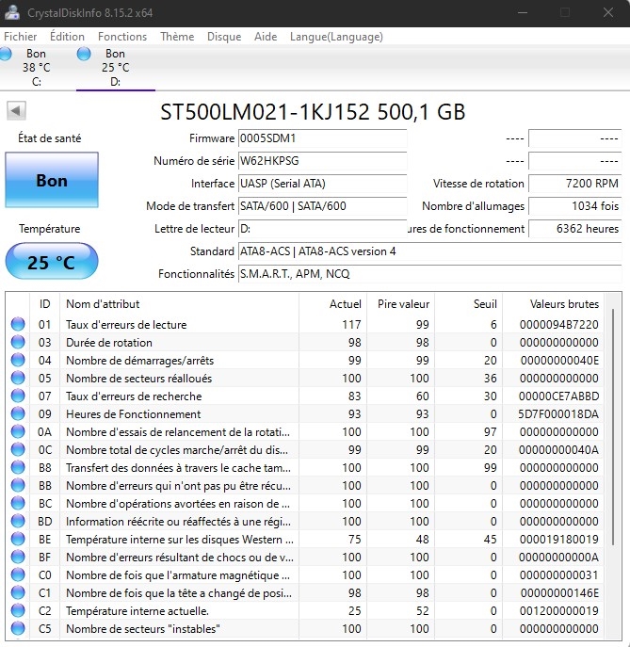
Task: Click status orb for attribute 01 read error rate
Action: (x=18, y=325)
